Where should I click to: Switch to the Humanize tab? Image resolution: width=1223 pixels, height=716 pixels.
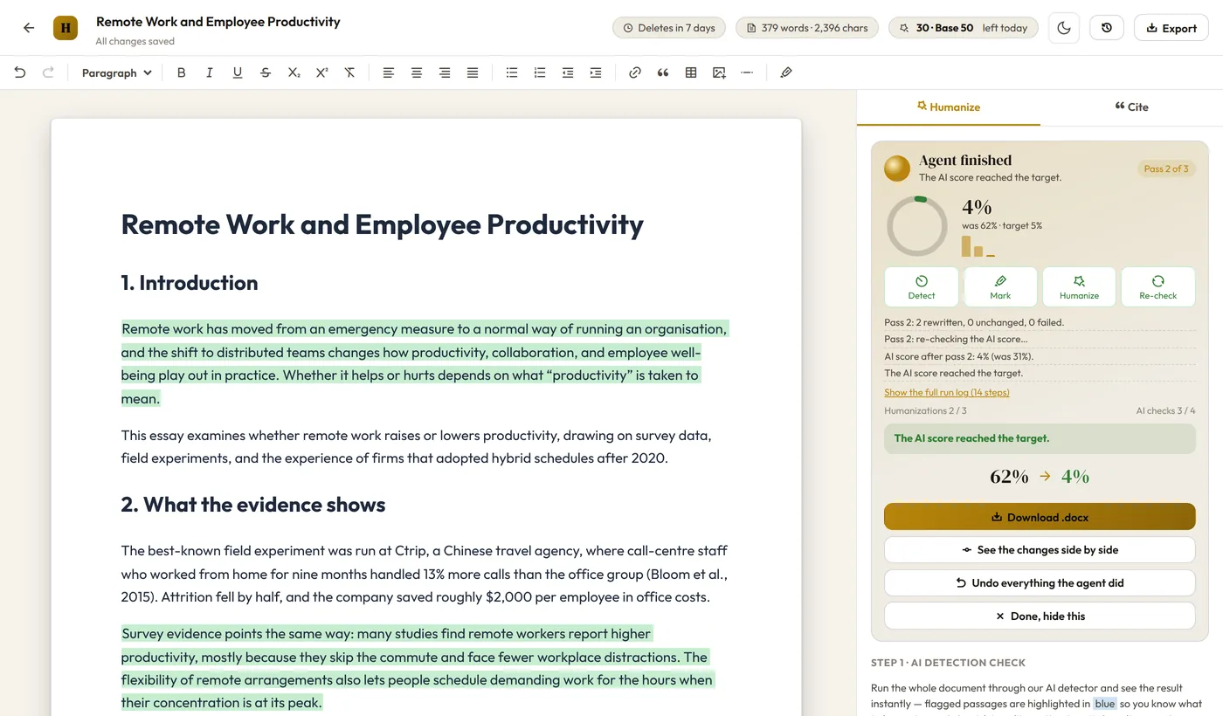coord(949,107)
